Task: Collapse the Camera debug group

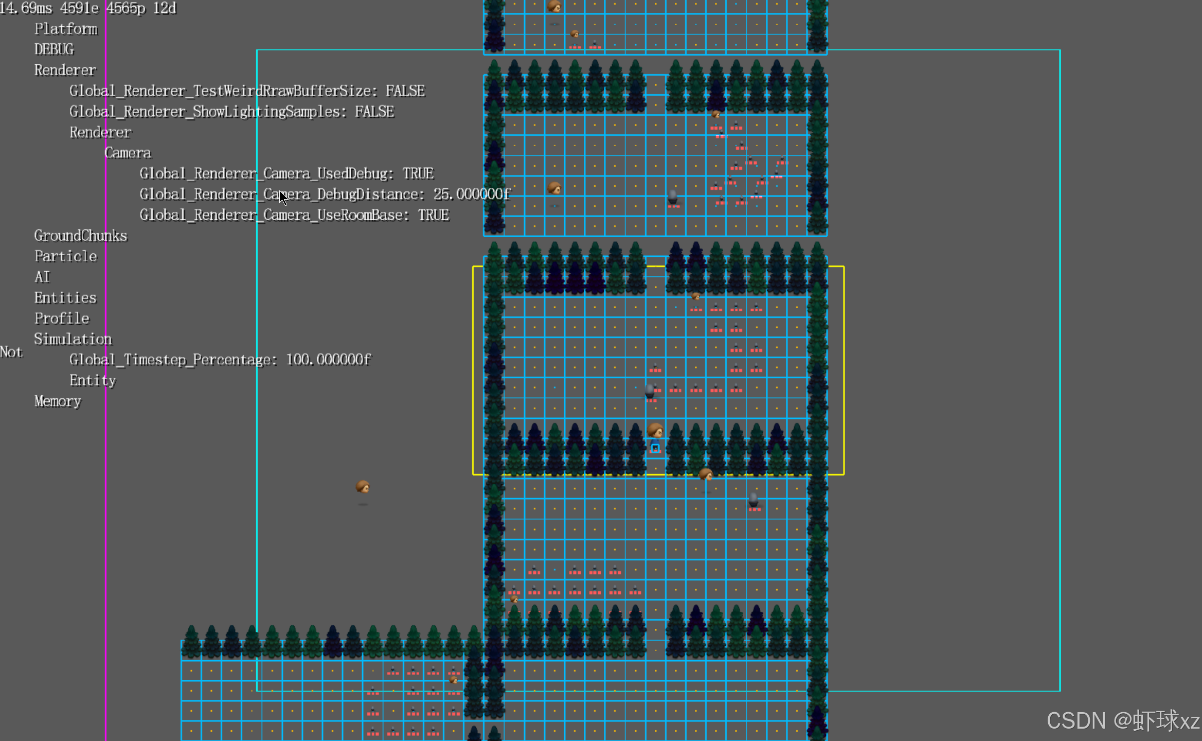Action: (128, 153)
